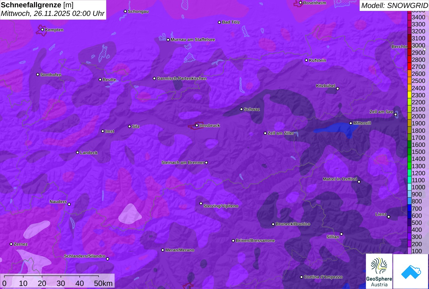Select the Silz marker dot
Image resolution: width=429 pixels, height=289 pixels.
tap(130, 126)
